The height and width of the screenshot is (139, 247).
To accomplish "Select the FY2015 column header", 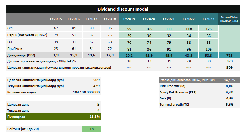I will [x=55, y=19].
